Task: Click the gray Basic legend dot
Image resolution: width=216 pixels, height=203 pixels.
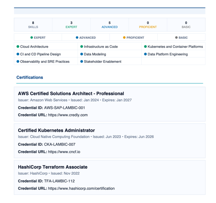Action: (176, 38)
